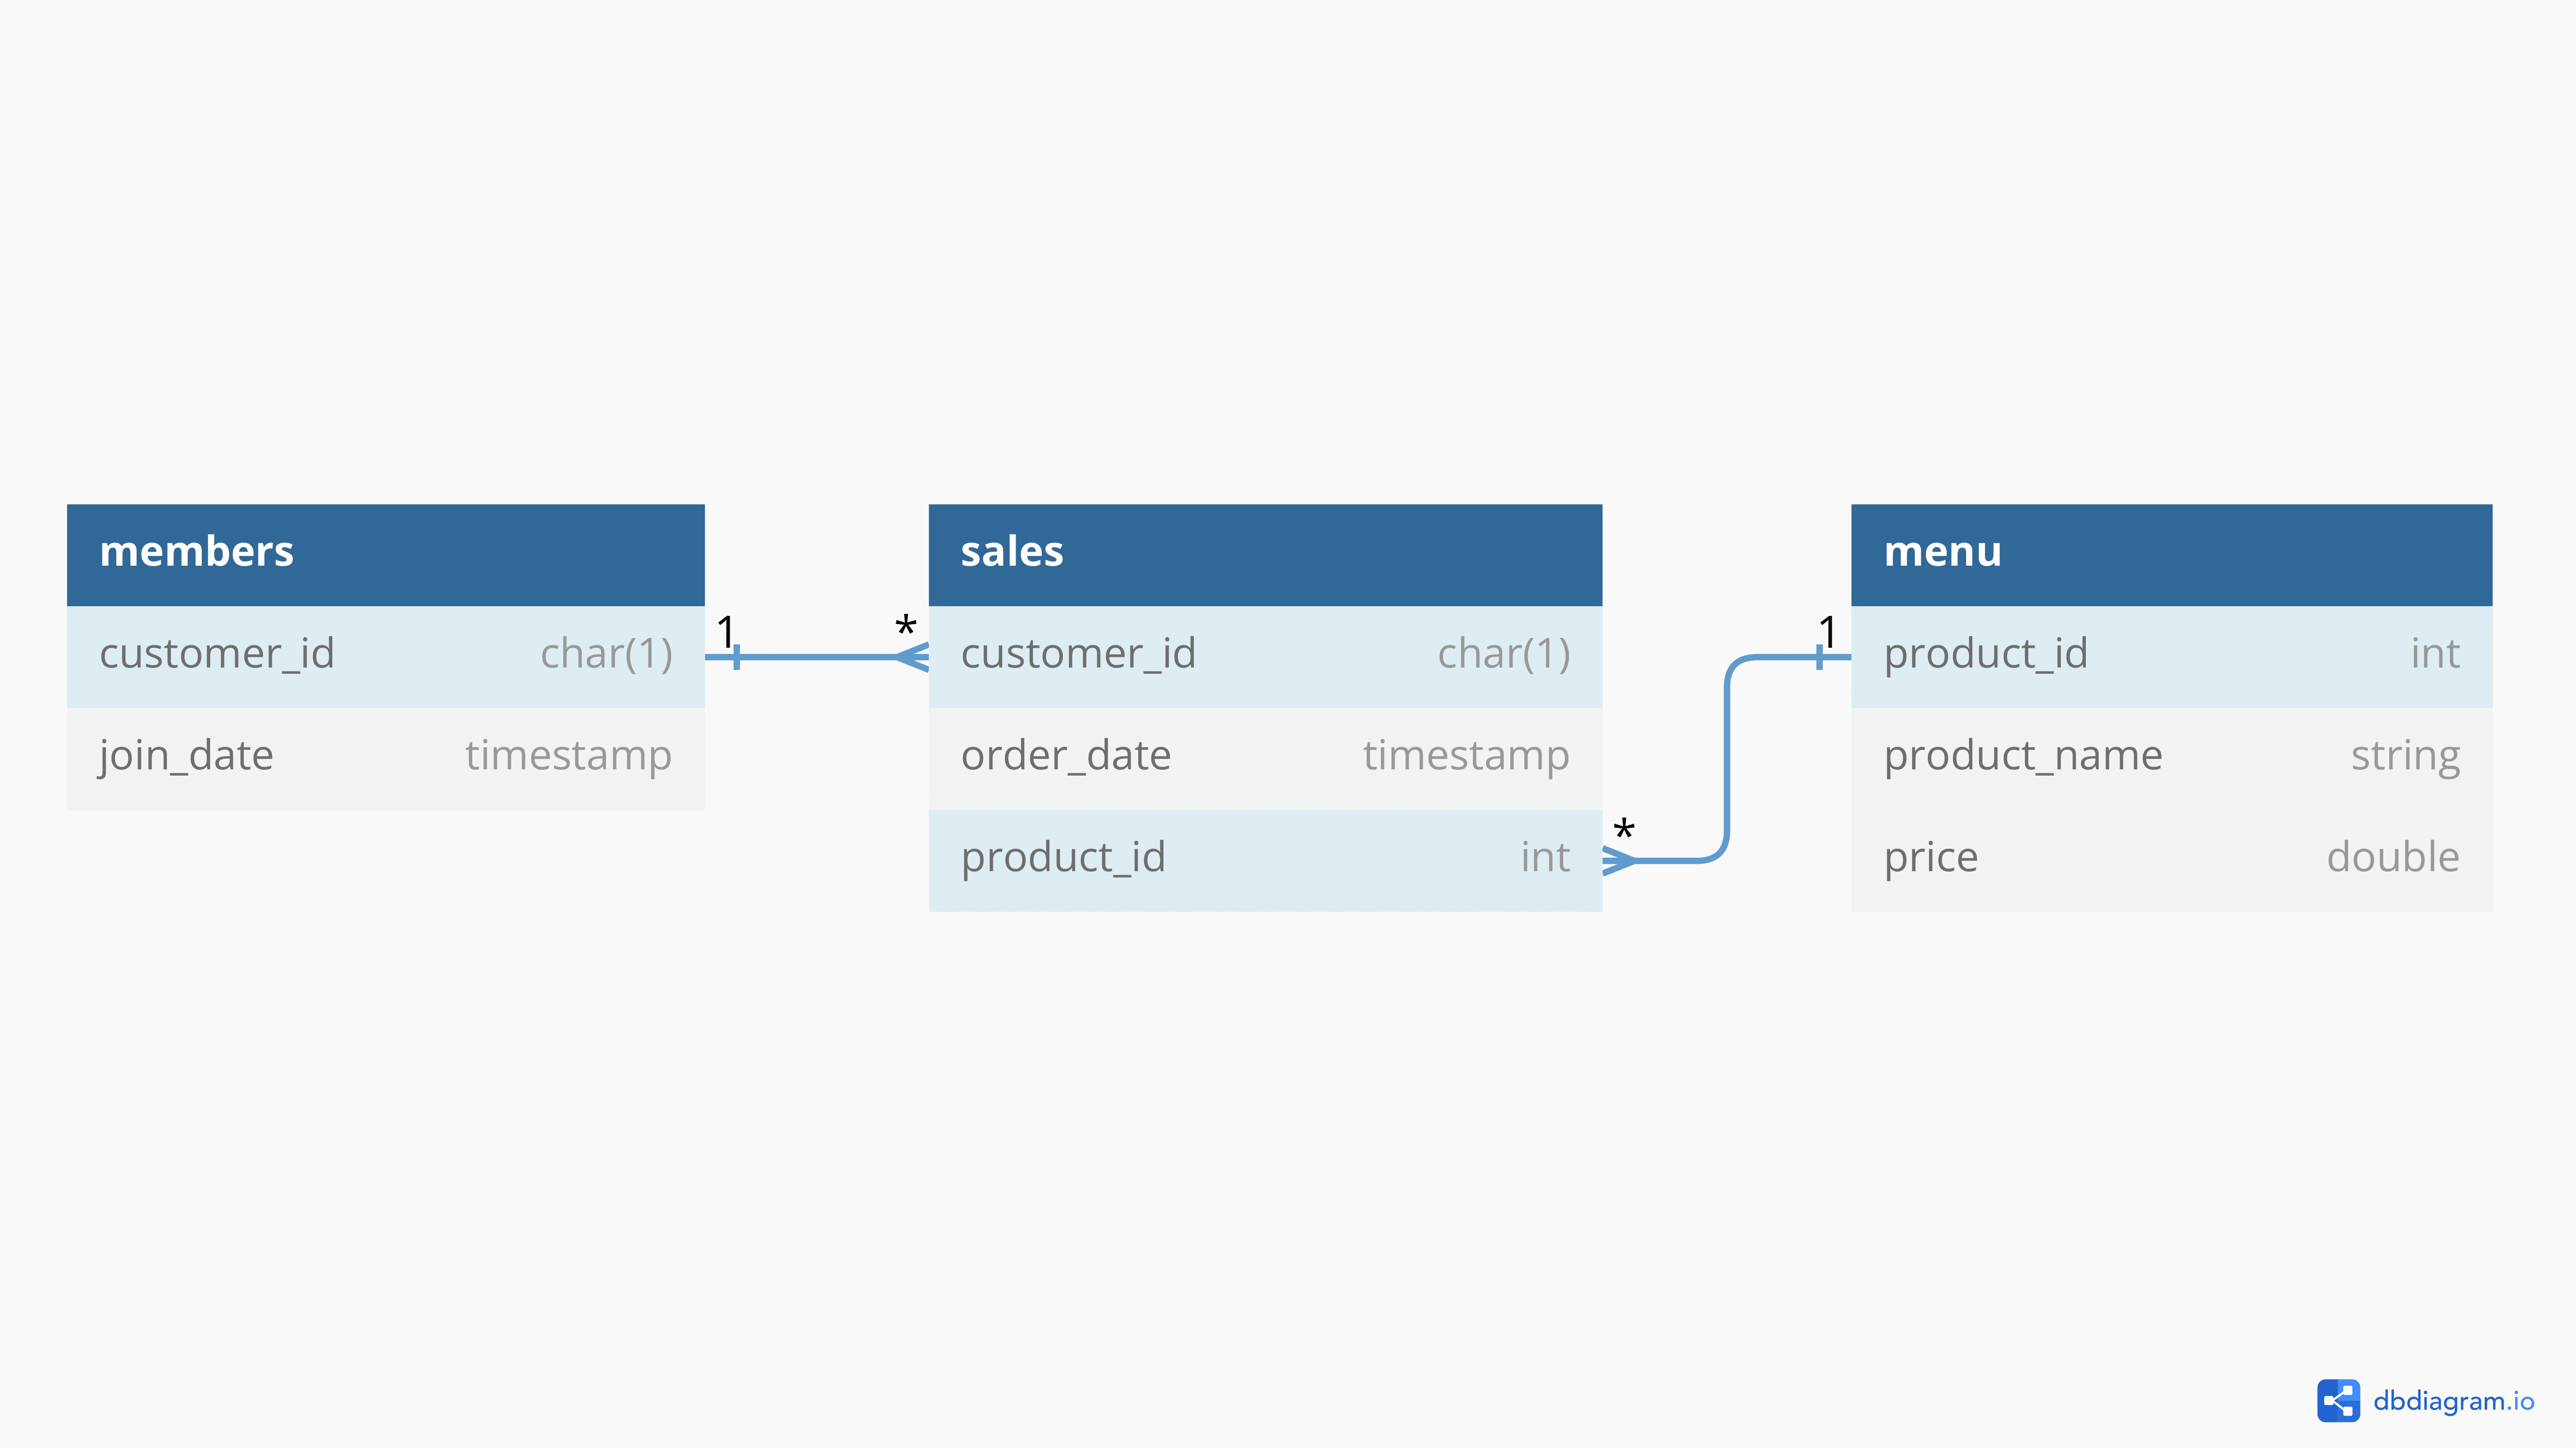Viewport: 2576px width, 1448px height.
Task: Click the sales-to-menu curved relationship line
Action: click(x=1727, y=759)
